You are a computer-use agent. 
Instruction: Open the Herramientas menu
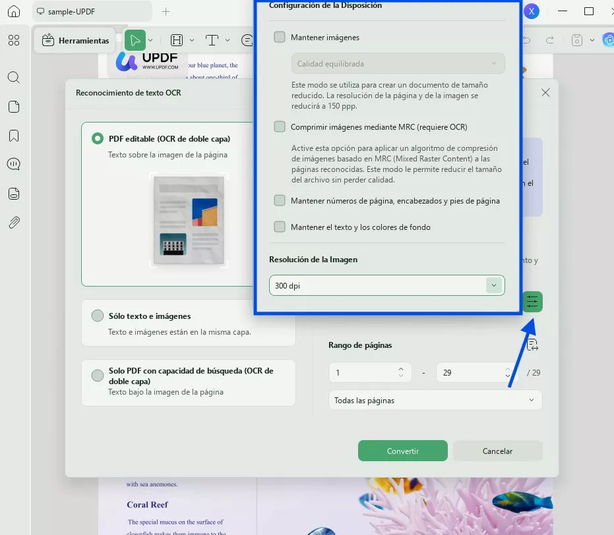coord(75,40)
